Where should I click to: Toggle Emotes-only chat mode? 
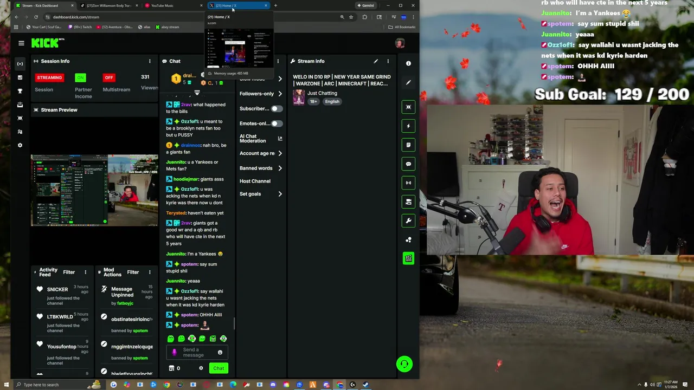tap(277, 123)
